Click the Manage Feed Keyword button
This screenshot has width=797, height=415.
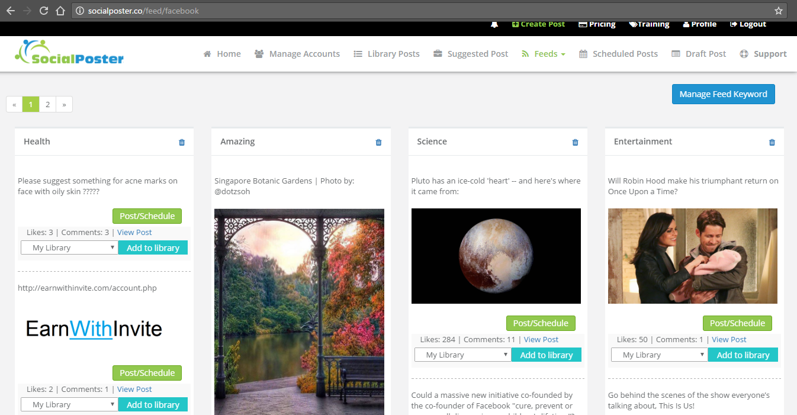point(723,94)
